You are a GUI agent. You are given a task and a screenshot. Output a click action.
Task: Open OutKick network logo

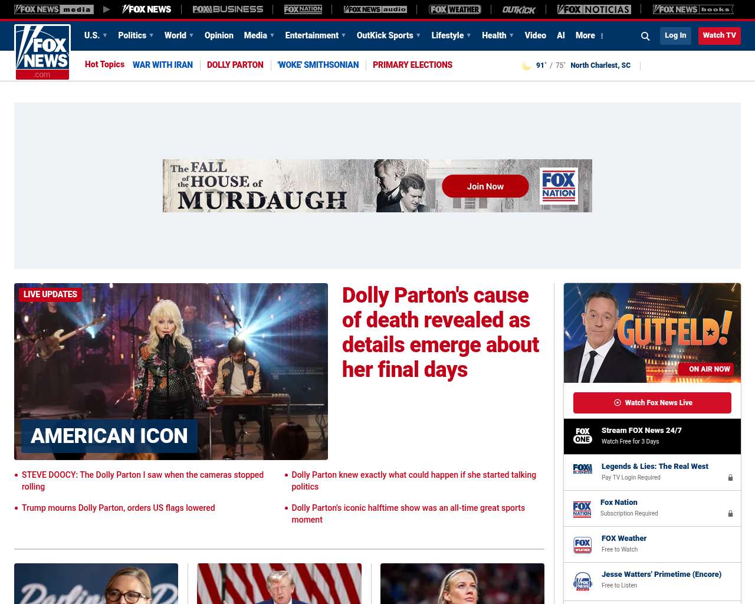[519, 9]
